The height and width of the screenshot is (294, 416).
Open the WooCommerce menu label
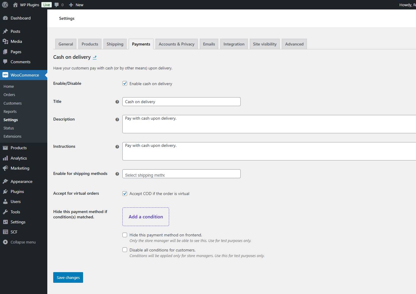25,75
